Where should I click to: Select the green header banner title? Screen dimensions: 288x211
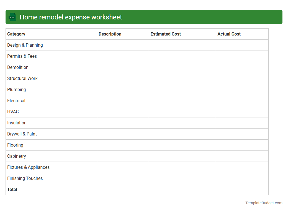71,17
